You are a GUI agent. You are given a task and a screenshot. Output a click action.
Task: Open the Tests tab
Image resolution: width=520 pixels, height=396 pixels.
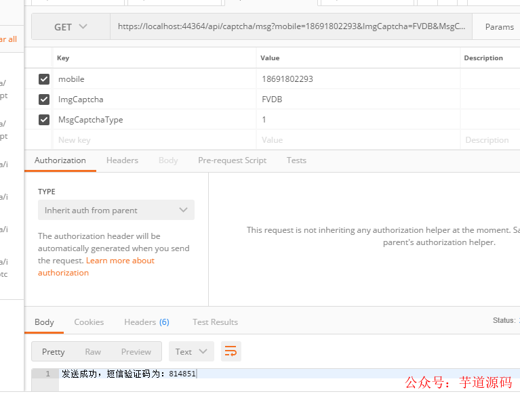tap(296, 160)
